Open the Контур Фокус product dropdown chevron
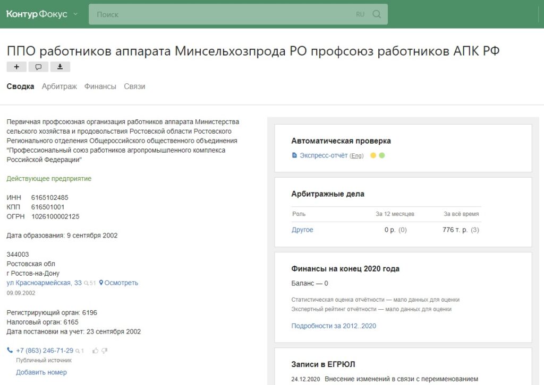Viewport: 544px width, 385px height. [x=75, y=14]
